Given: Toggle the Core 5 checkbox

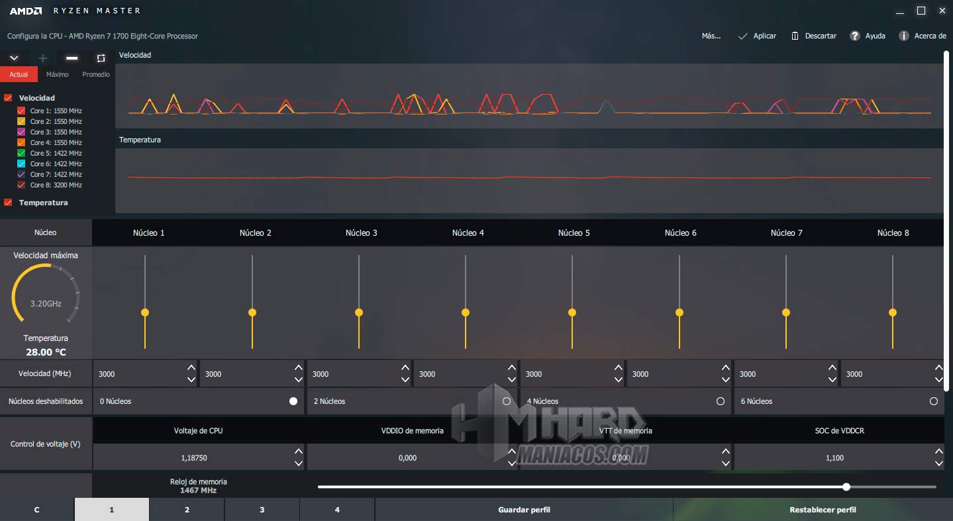Looking at the screenshot, I should click(x=21, y=153).
